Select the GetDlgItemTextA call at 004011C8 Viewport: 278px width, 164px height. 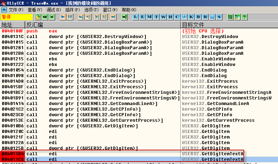[x=139, y=159]
